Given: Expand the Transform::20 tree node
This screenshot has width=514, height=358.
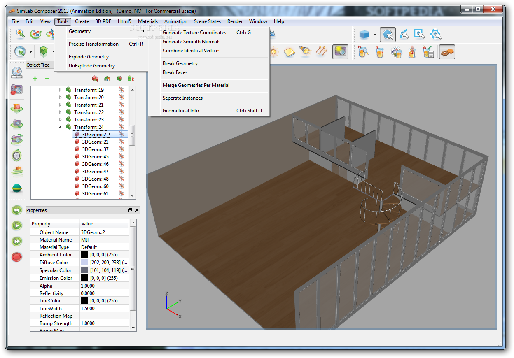Looking at the screenshot, I should tap(60, 98).
